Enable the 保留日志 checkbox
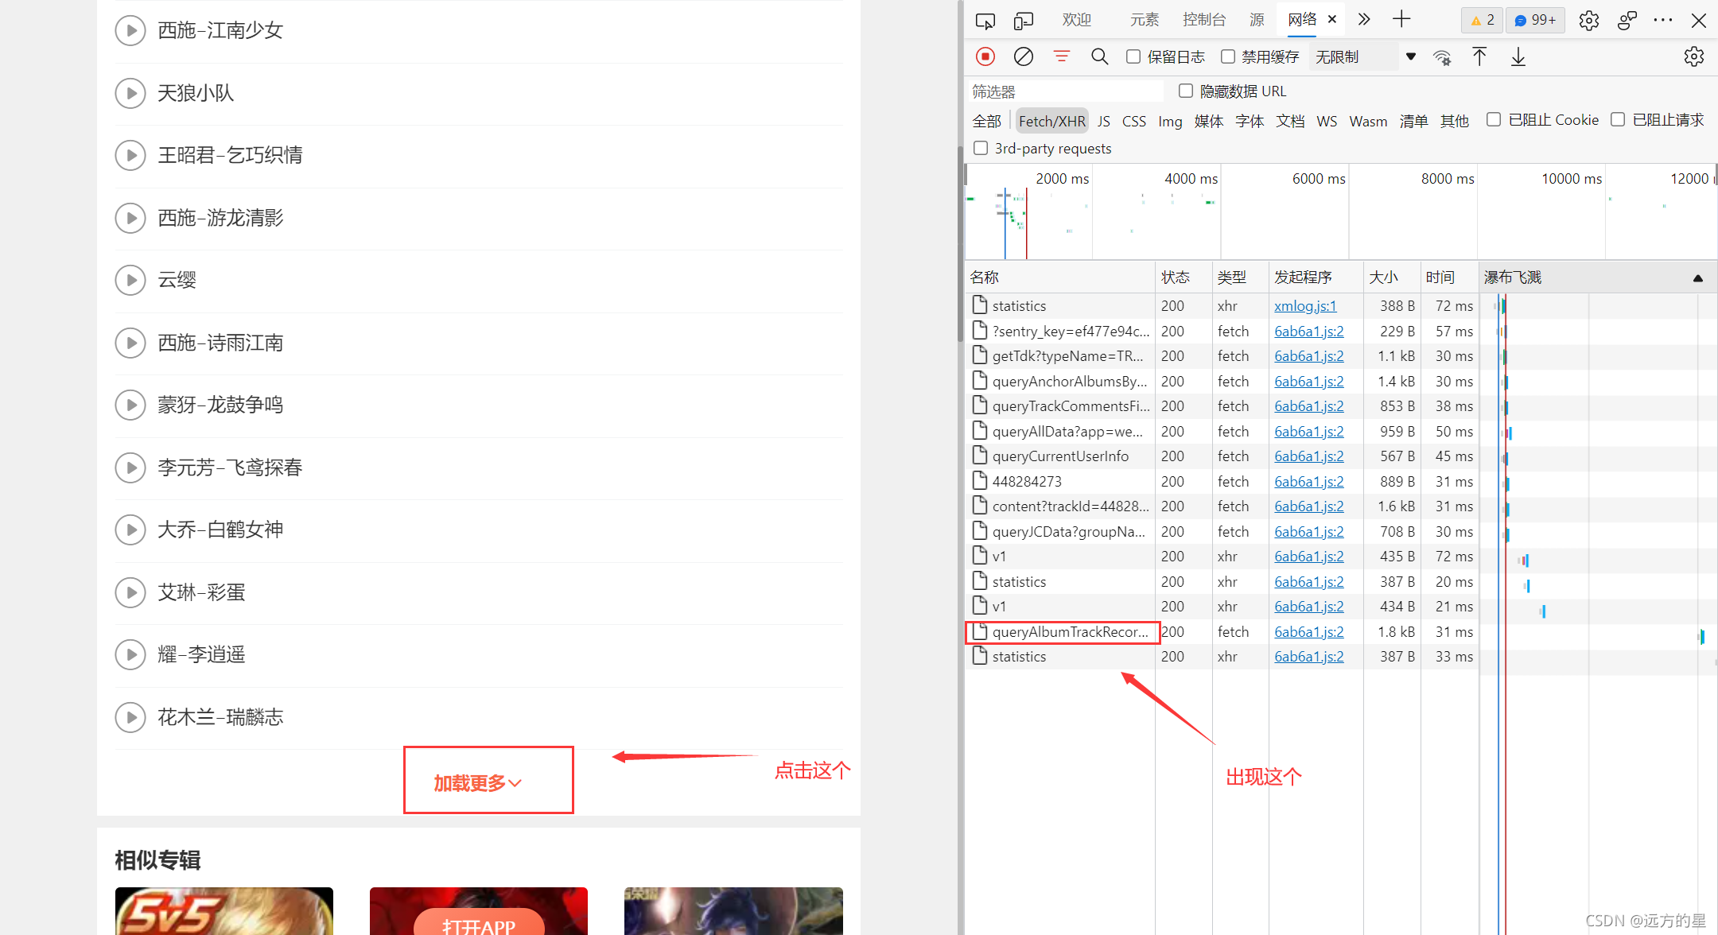The image size is (1718, 935). click(1134, 56)
